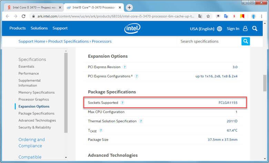The image size is (269, 163).
Task: Click the red Yandex extension icon
Action: [234, 16]
